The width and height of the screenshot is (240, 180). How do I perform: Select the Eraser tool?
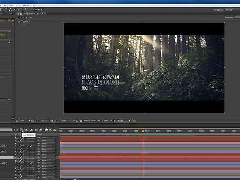pyautogui.click(x=14, y=10)
